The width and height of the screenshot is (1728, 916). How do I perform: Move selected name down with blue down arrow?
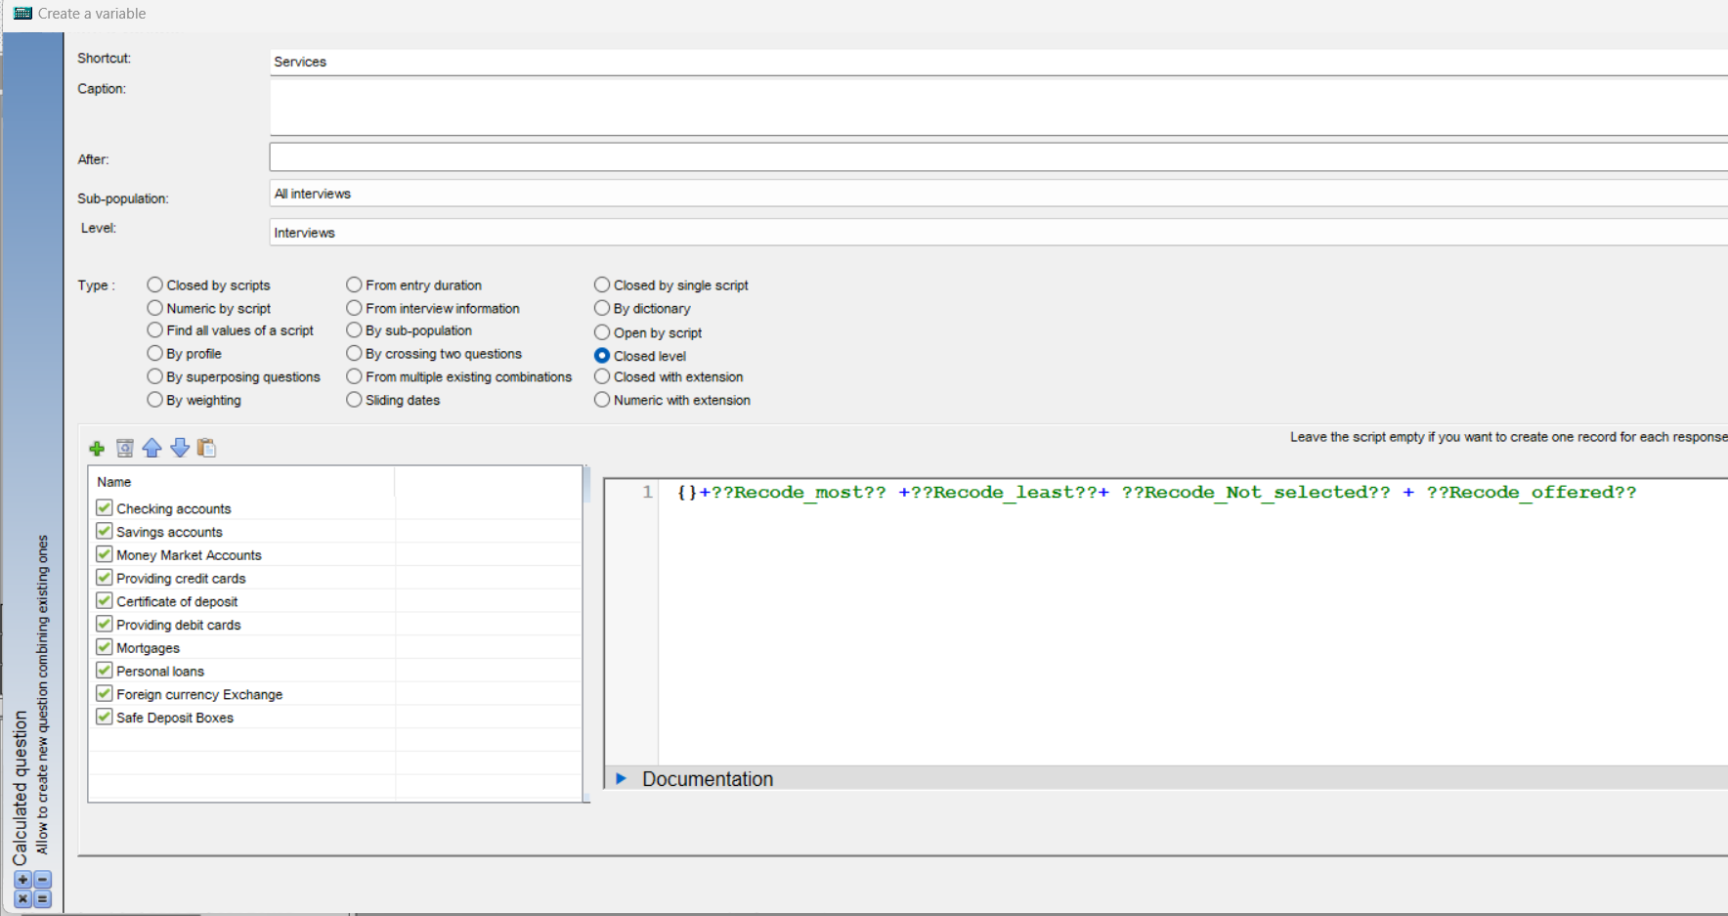[179, 448]
